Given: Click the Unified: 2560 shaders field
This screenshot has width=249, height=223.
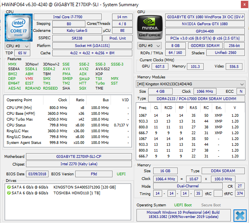Looking at the screenshot, I should tap(225, 53).
